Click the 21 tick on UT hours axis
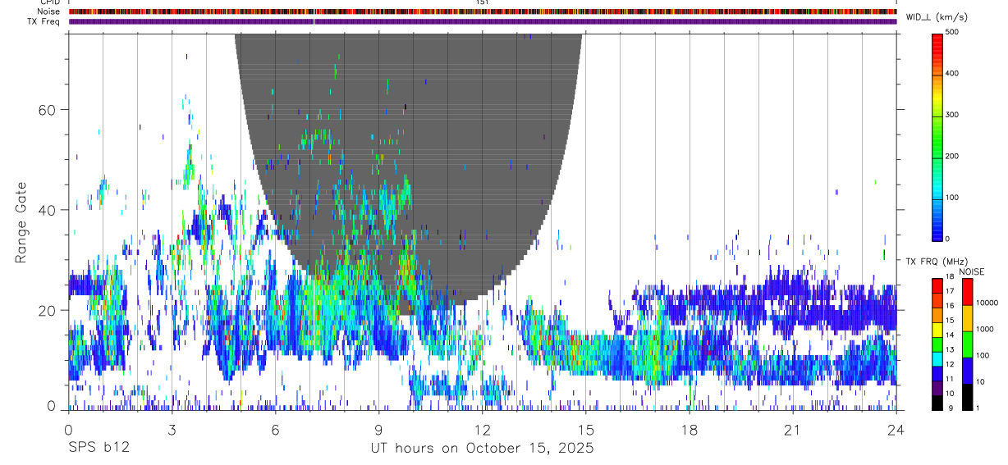 coord(793,431)
